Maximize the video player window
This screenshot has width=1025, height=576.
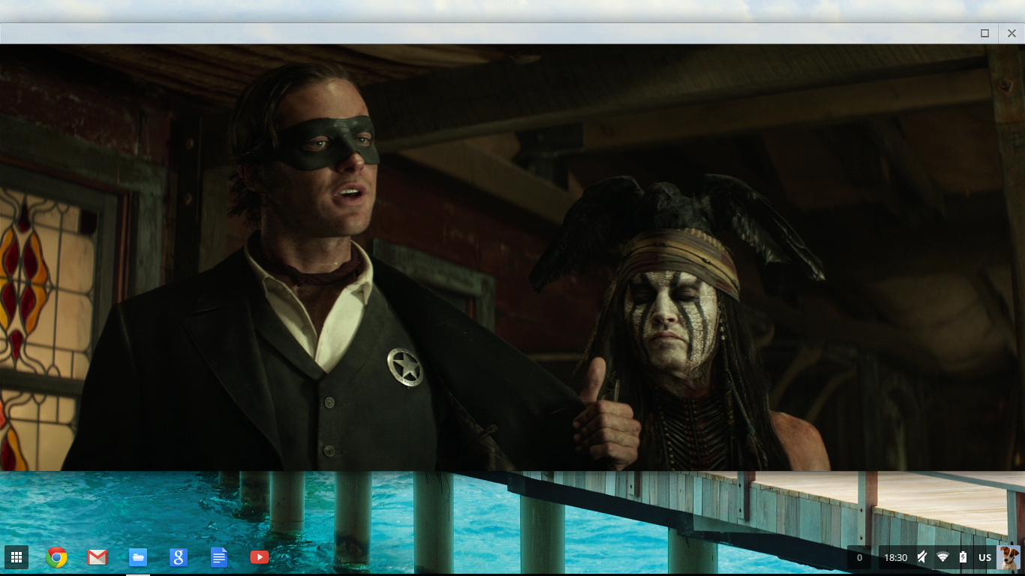984,33
